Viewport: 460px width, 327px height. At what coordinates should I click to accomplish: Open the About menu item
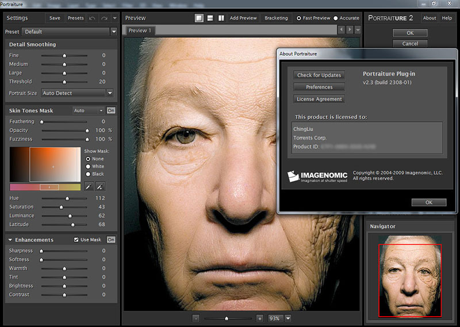point(429,18)
